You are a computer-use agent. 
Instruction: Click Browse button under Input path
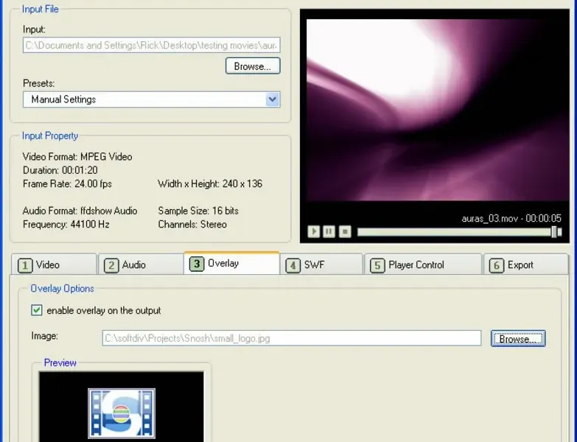[253, 66]
